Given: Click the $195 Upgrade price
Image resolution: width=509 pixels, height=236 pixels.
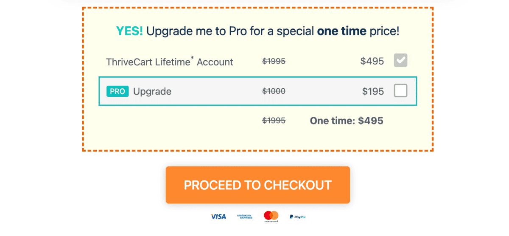Looking at the screenshot, I should (373, 91).
